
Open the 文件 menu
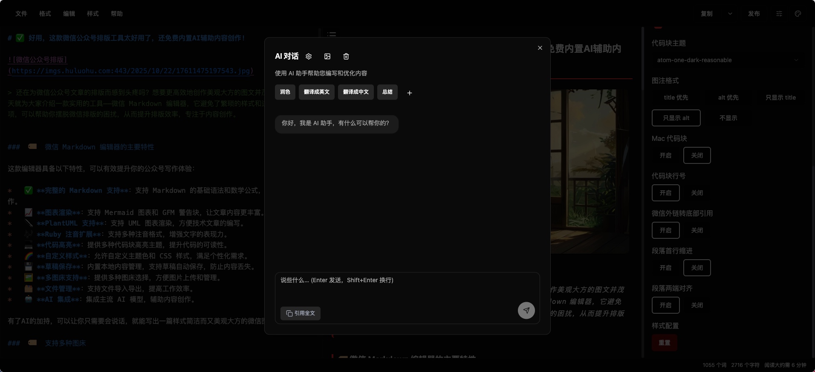[21, 14]
